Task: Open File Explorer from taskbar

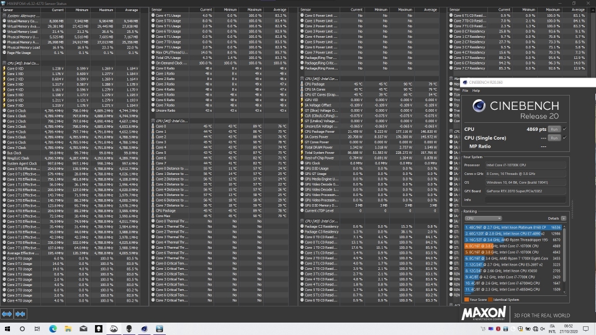Action: coord(68,329)
